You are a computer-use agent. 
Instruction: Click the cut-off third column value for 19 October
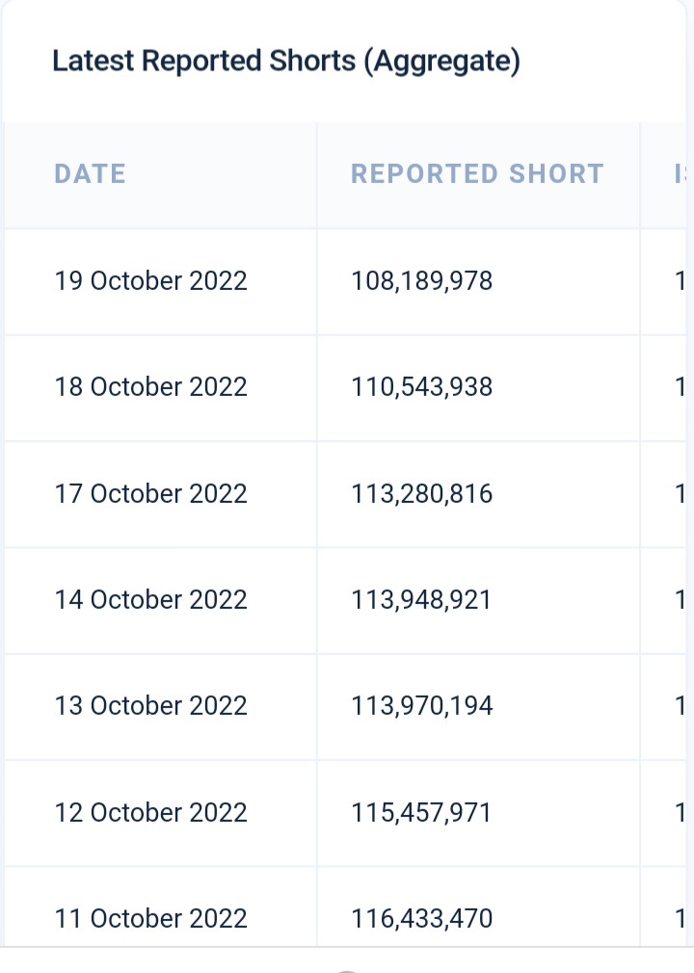click(681, 280)
